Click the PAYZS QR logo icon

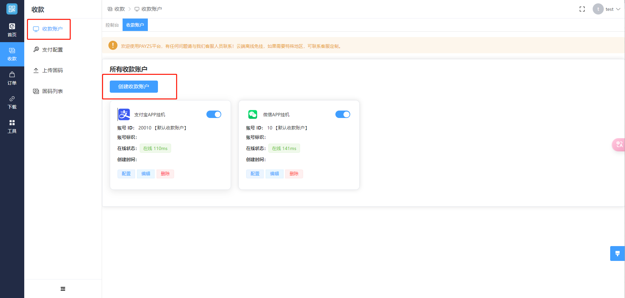pyautogui.click(x=12, y=9)
